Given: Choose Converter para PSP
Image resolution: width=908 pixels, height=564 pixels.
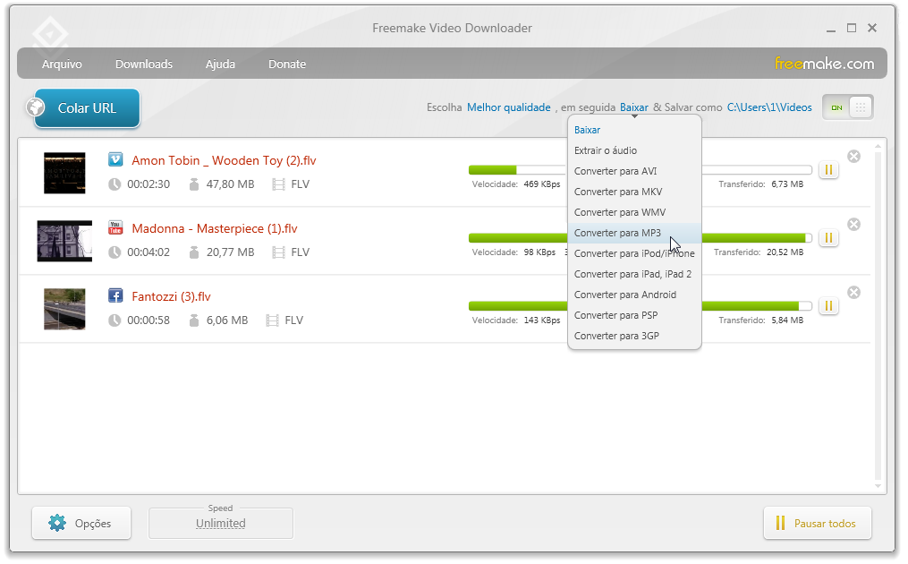Looking at the screenshot, I should tap(634, 315).
